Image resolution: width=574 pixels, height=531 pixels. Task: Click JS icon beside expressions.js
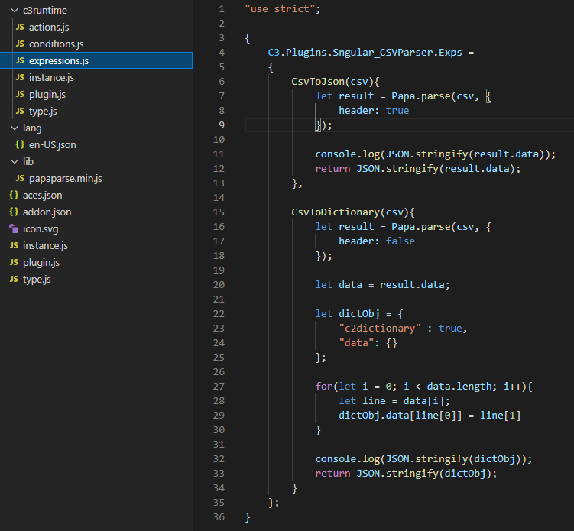pos(20,61)
